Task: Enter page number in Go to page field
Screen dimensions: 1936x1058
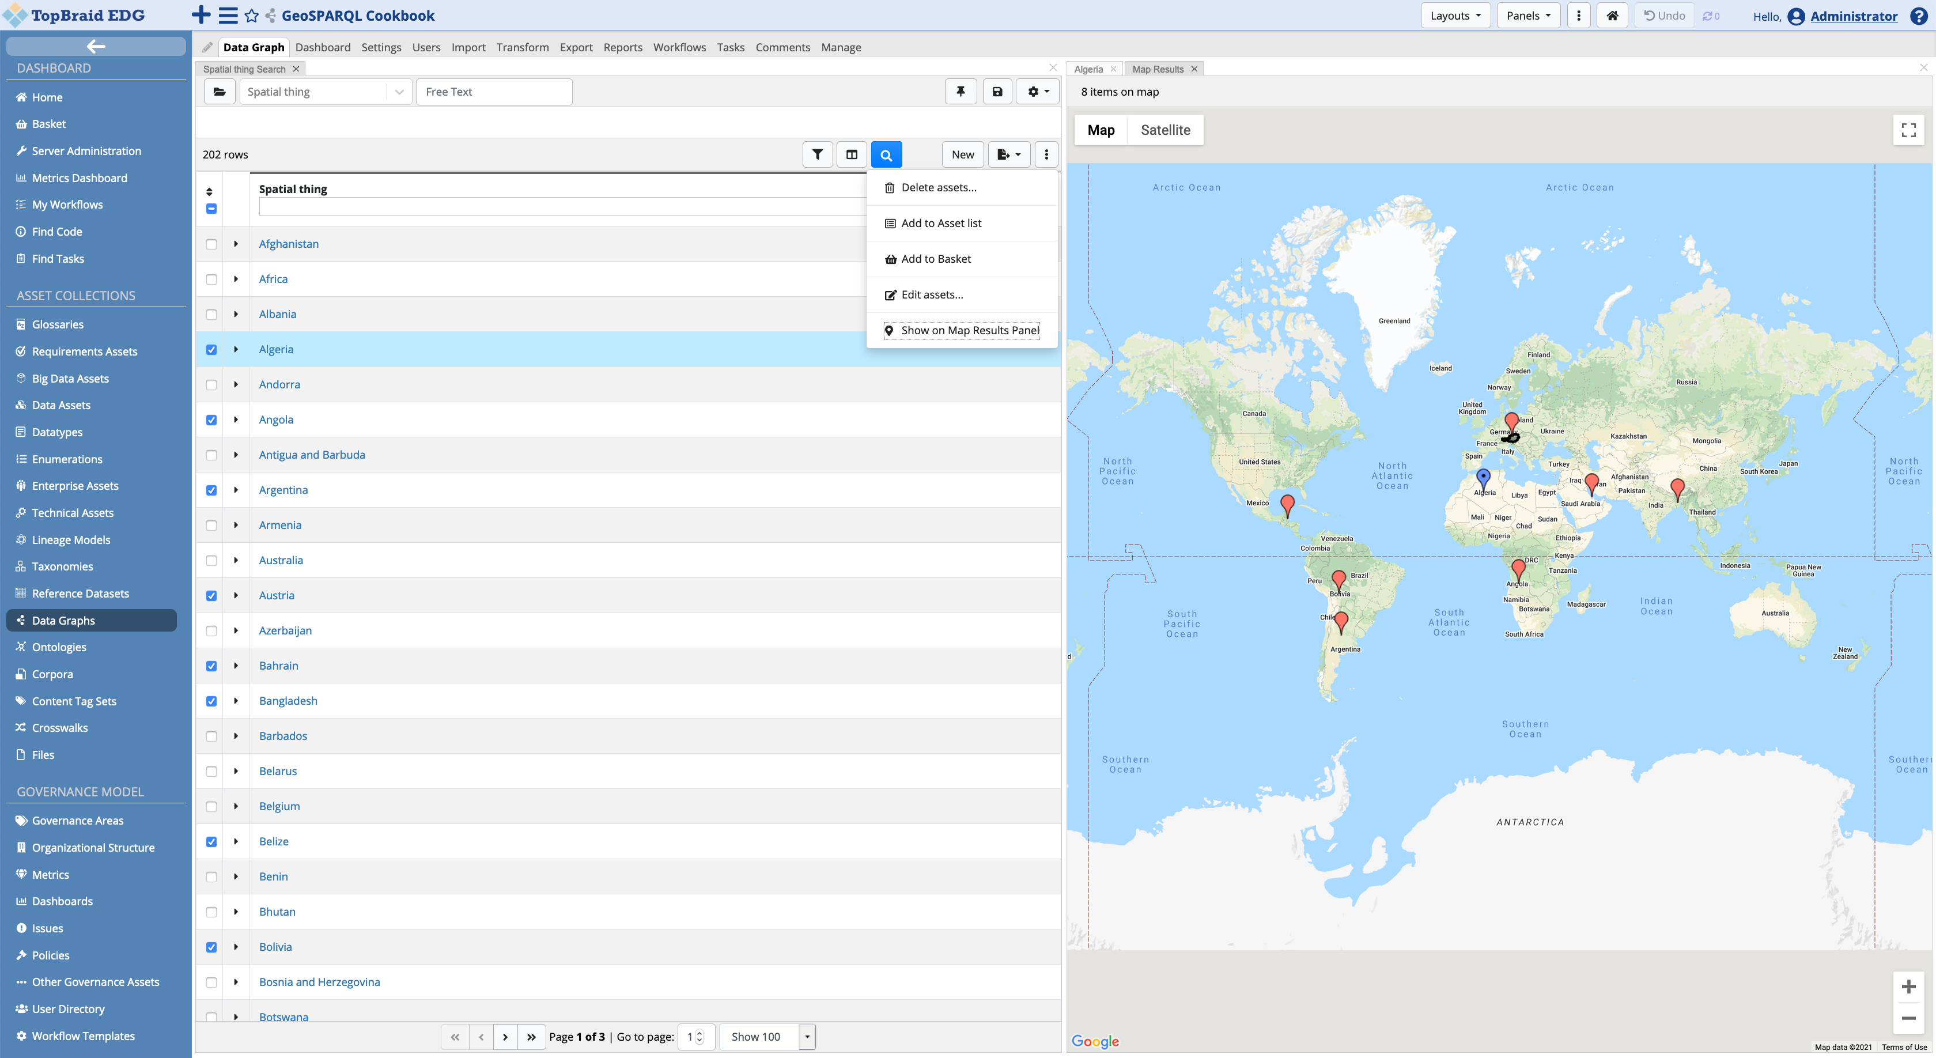Action: [x=693, y=1037]
